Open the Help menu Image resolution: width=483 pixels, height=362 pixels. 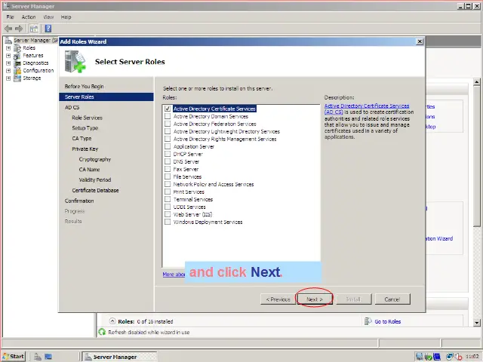66,17
